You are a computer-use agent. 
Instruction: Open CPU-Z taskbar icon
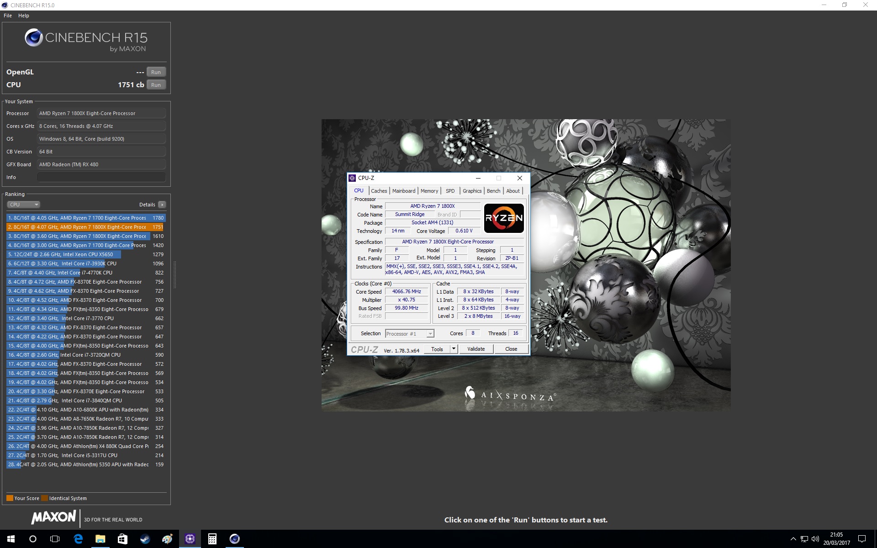(190, 539)
